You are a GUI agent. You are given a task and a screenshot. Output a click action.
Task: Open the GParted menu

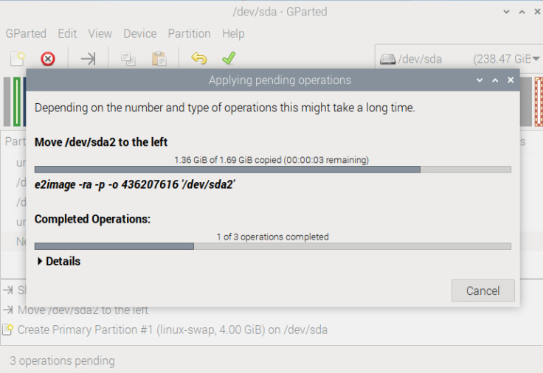(x=26, y=34)
